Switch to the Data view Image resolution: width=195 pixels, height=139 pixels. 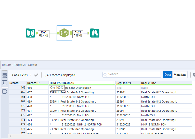pyautogui.click(x=167, y=75)
